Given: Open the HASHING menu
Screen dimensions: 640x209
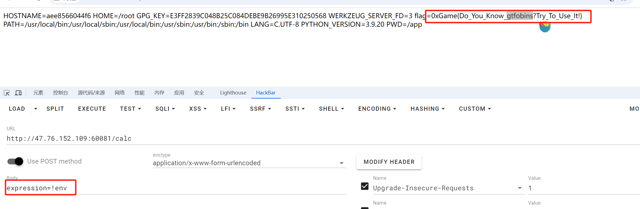Looking at the screenshot, I should [x=427, y=109].
